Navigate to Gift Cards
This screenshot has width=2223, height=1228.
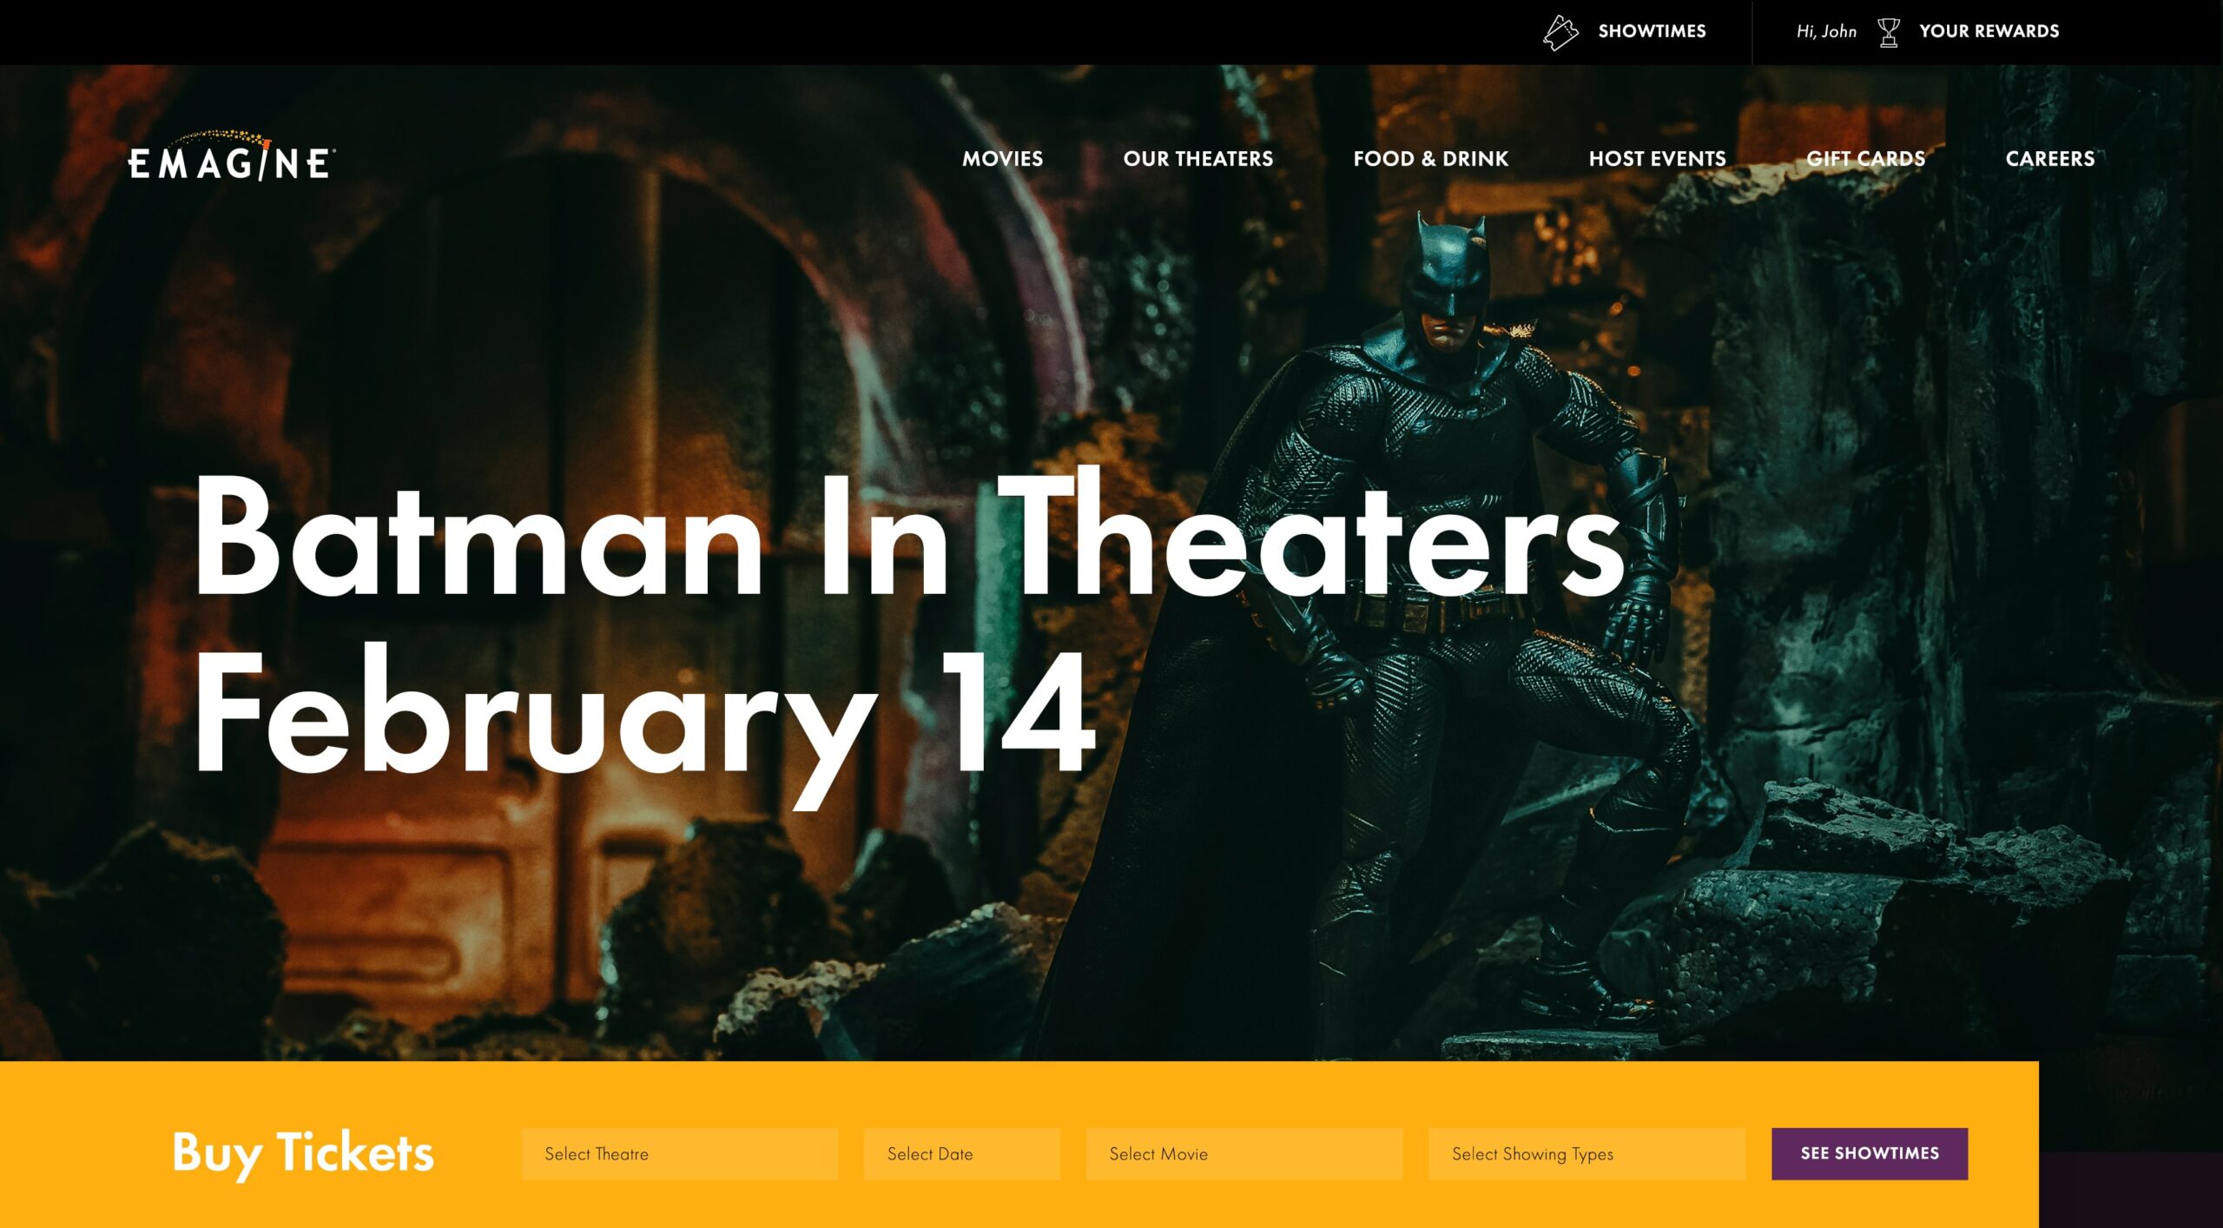pos(1865,159)
